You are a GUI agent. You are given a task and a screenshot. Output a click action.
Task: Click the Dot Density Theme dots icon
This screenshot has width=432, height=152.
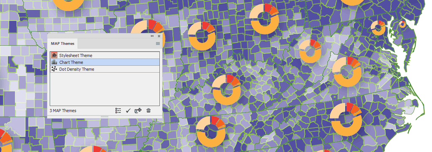tap(54, 69)
